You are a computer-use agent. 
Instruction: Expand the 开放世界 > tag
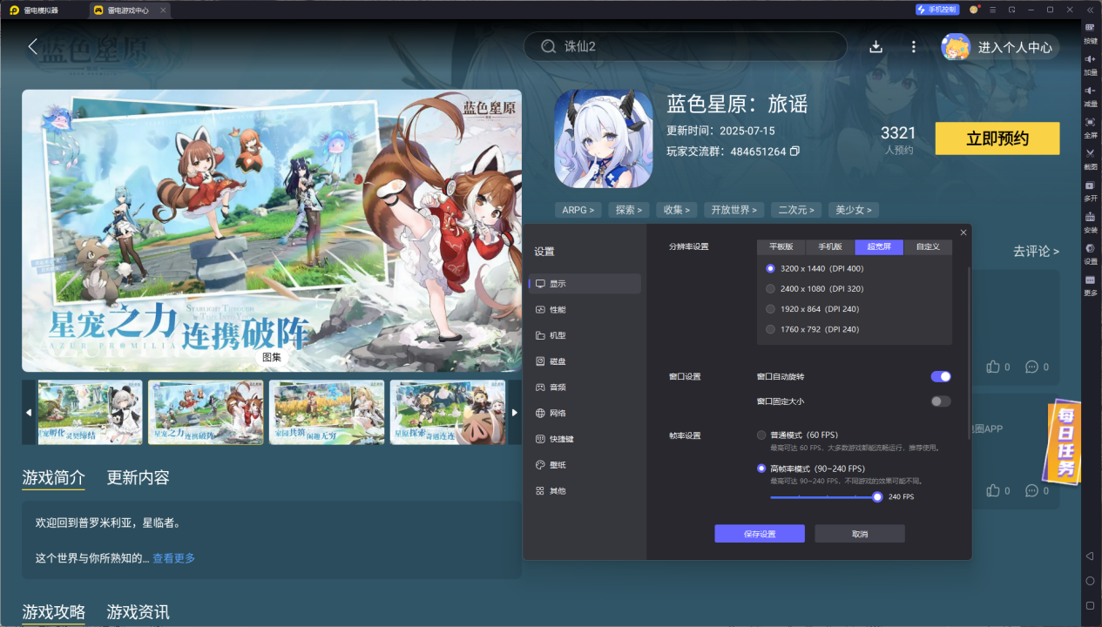point(734,210)
